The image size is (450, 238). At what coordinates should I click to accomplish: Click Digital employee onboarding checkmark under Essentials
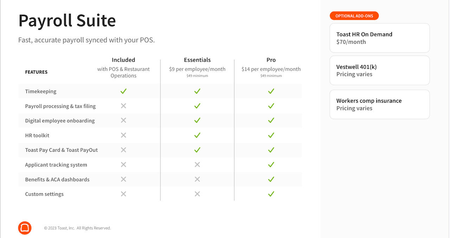197,121
